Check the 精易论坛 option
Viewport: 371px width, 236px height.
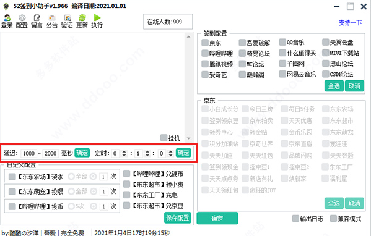[242, 53]
